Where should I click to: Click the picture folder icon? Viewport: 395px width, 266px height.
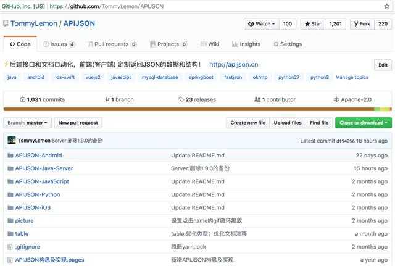point(10,221)
